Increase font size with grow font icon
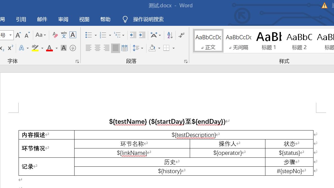Screen dimensions: 334x188 (18, 35)
